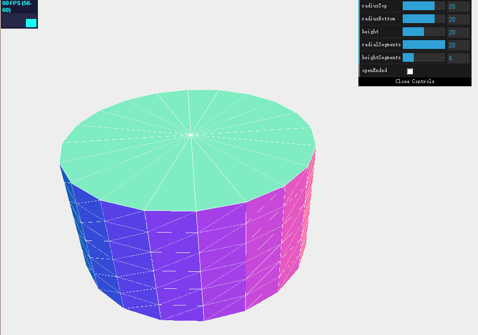Select the radialSegments value field
478x335 pixels.
point(458,45)
